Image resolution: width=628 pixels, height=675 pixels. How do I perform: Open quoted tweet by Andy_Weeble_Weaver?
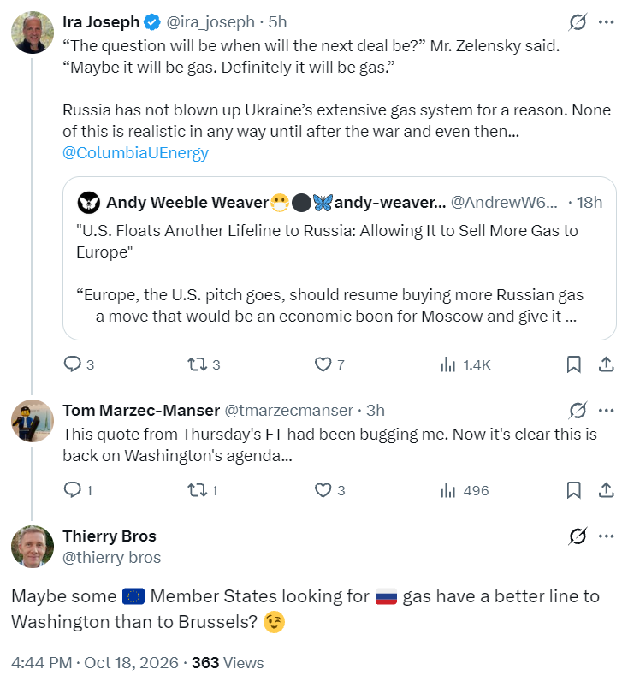339,258
